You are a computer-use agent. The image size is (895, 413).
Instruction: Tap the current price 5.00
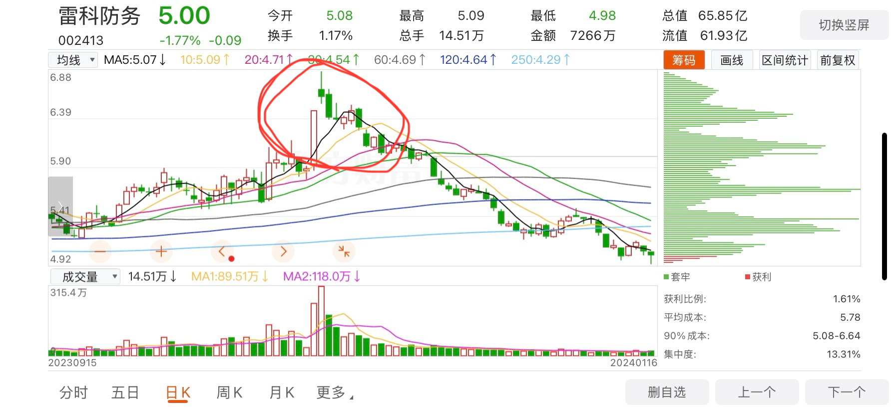(x=184, y=15)
